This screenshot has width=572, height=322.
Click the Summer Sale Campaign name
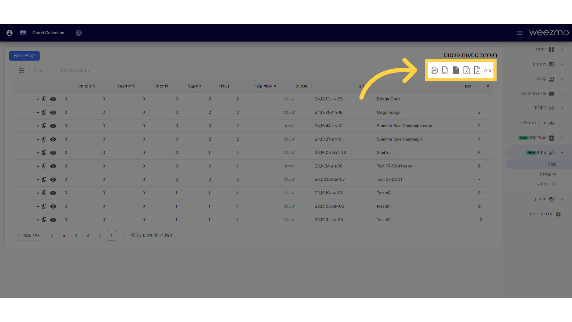point(399,139)
